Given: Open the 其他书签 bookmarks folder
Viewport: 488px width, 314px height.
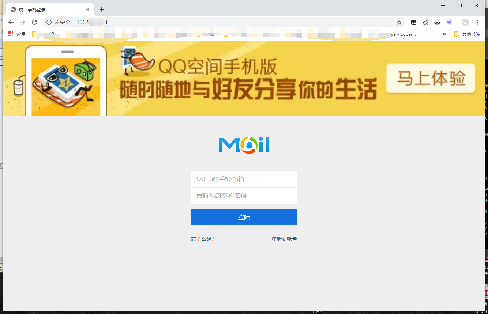Looking at the screenshot, I should tap(467, 34).
